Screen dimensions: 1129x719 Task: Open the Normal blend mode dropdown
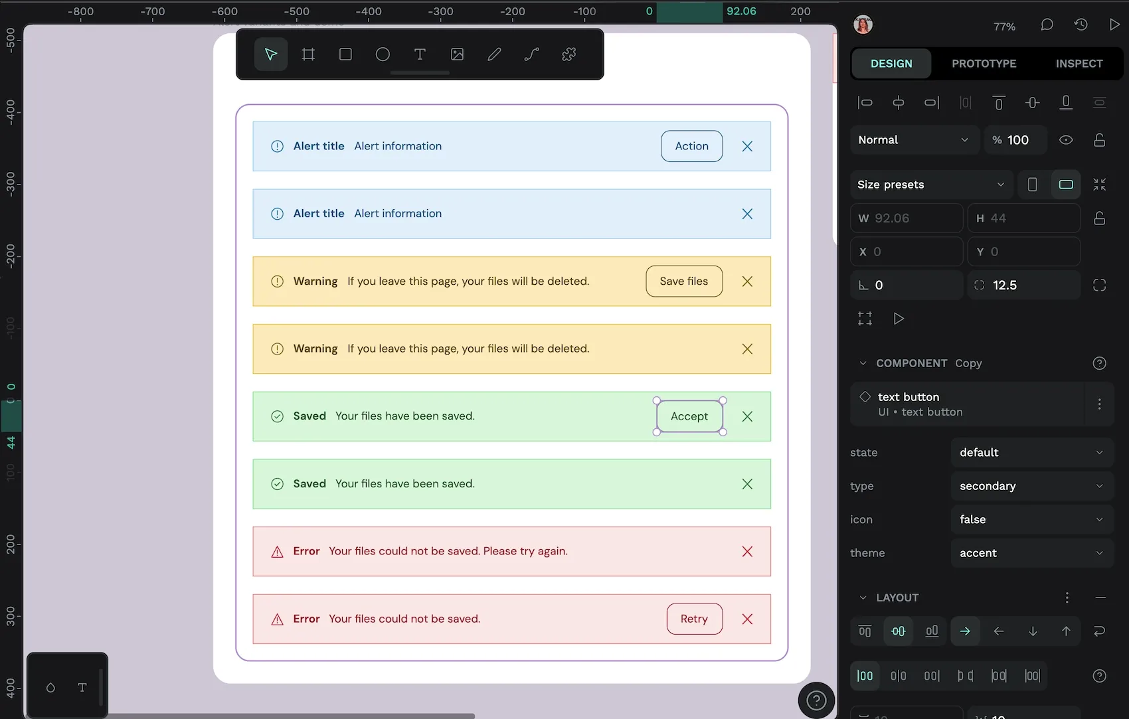pos(914,140)
